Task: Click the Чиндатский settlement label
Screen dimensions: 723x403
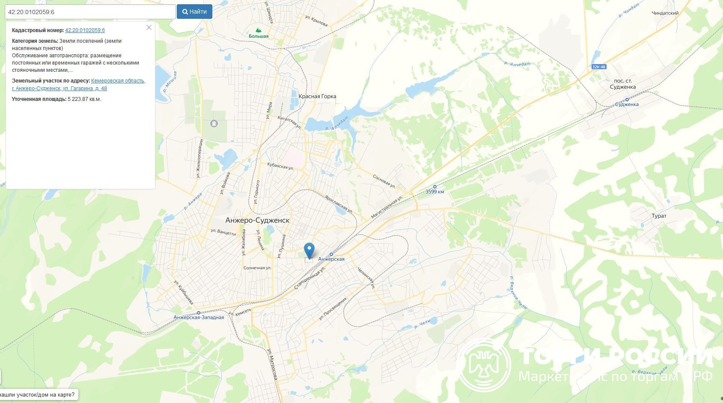Action: tap(665, 13)
